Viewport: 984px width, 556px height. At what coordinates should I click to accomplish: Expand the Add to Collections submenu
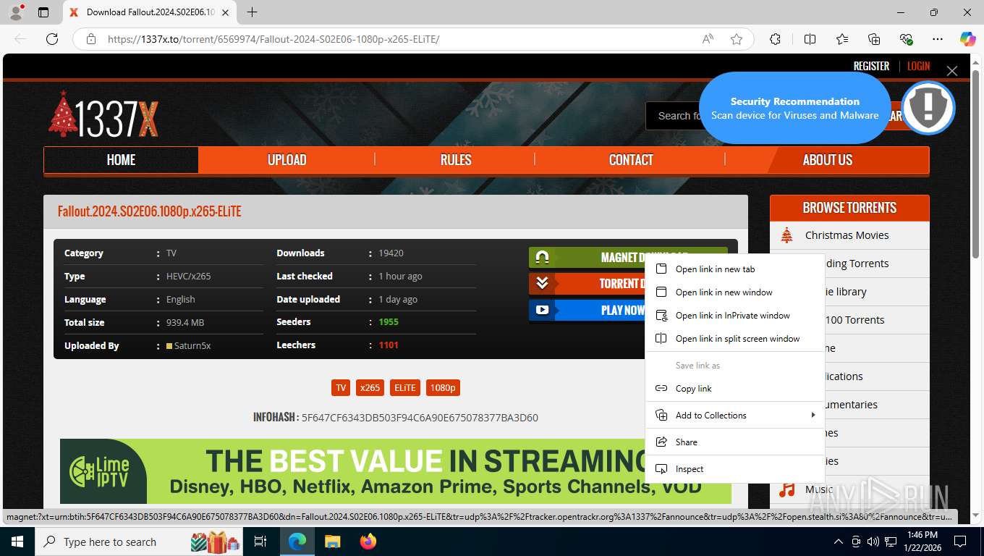coord(735,416)
